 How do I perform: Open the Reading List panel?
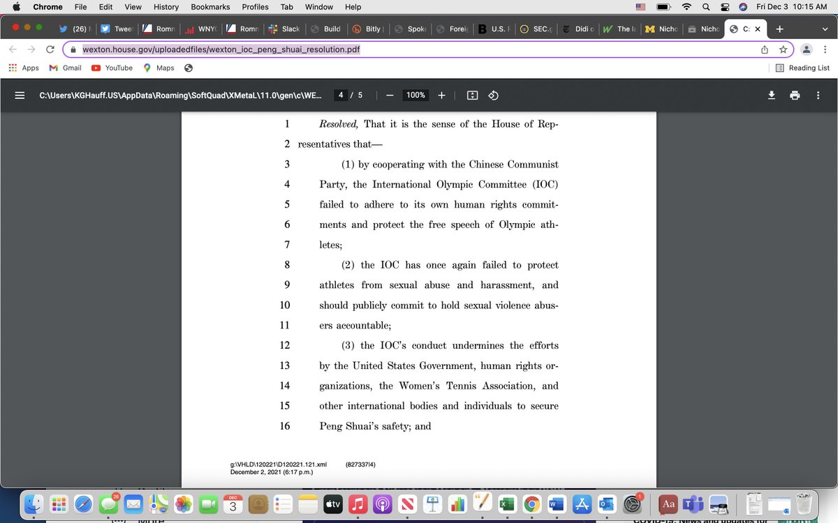tap(802, 68)
